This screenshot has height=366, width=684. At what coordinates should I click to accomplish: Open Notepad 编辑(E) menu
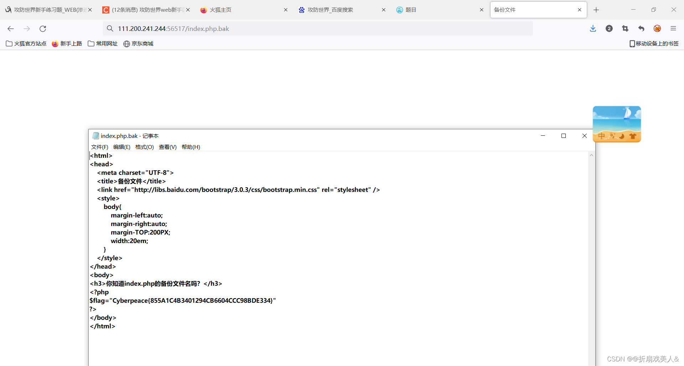122,147
